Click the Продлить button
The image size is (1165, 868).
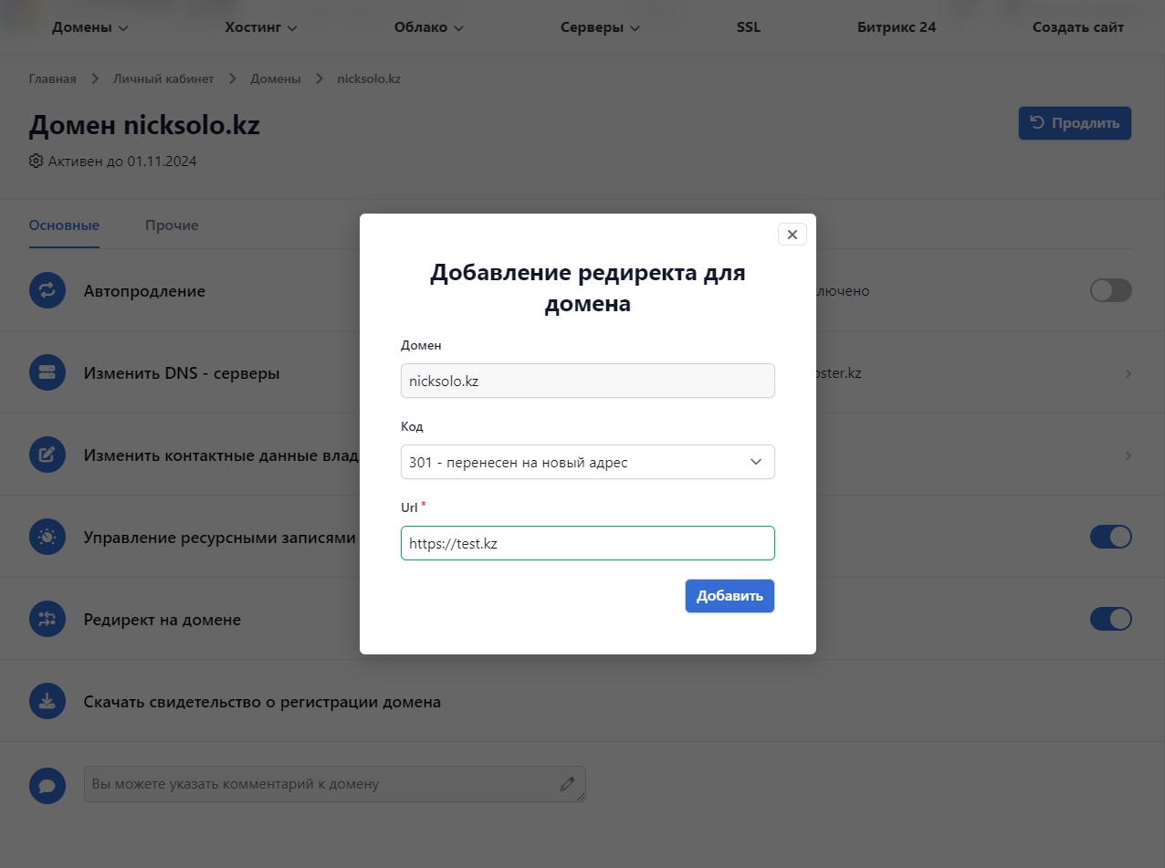pyautogui.click(x=1075, y=123)
